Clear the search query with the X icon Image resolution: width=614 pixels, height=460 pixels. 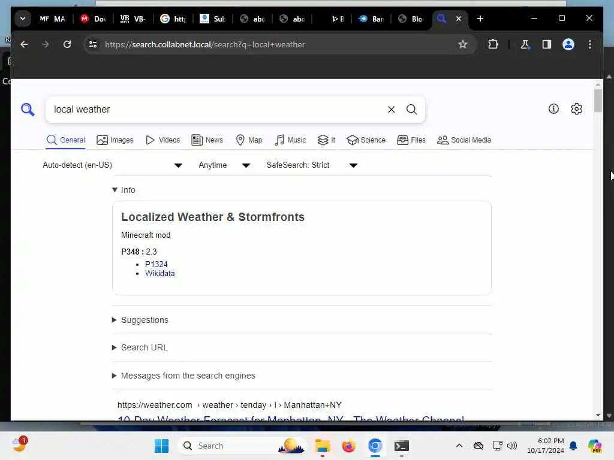tap(391, 110)
